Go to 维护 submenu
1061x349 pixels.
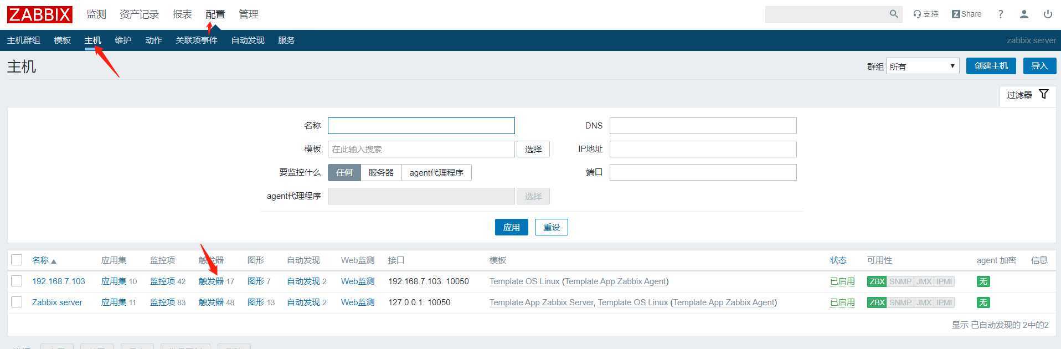[123, 40]
